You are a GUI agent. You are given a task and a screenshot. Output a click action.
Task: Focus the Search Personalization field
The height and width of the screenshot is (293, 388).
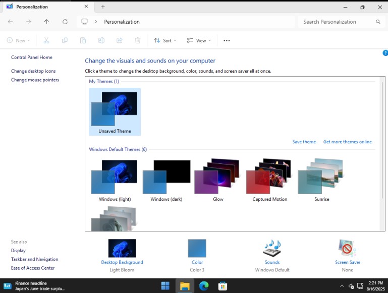[341, 22]
